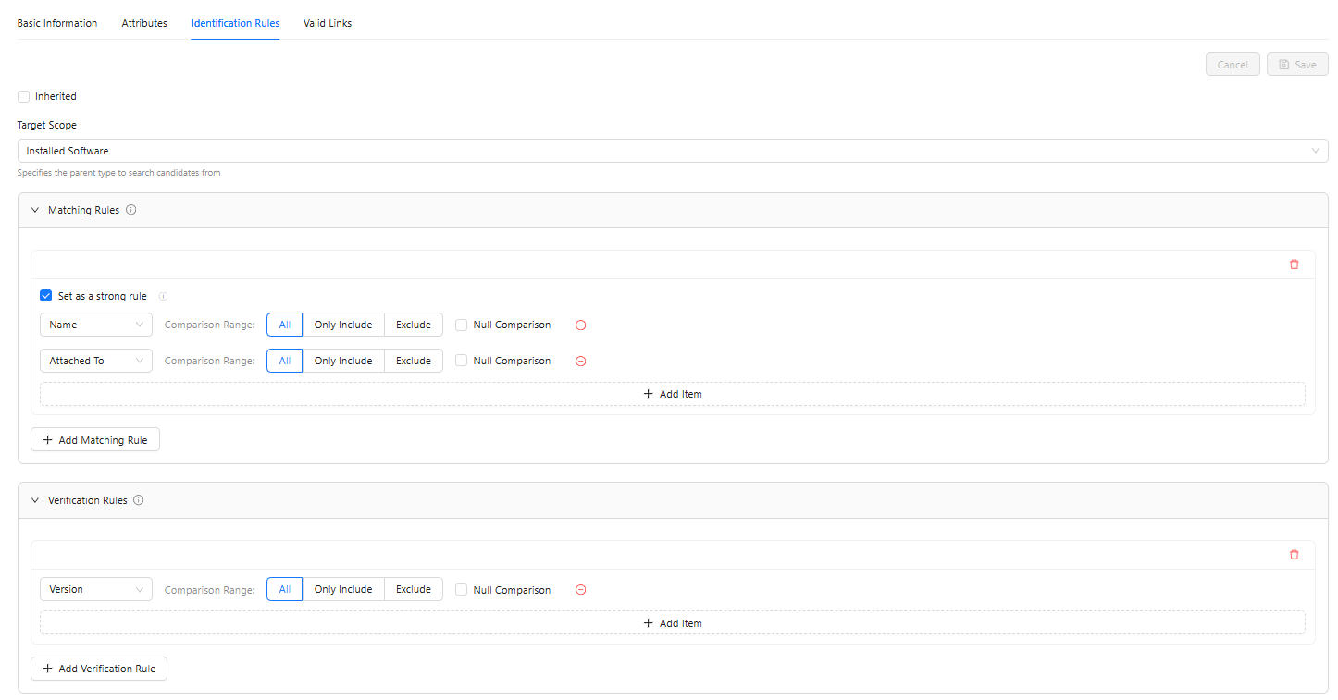Add Item in Verification Rules
Screen dimensions: 1338x700
673,623
